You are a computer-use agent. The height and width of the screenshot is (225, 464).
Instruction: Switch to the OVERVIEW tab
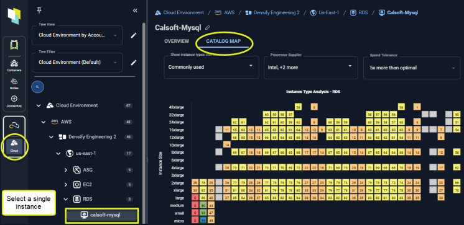pyautogui.click(x=177, y=41)
